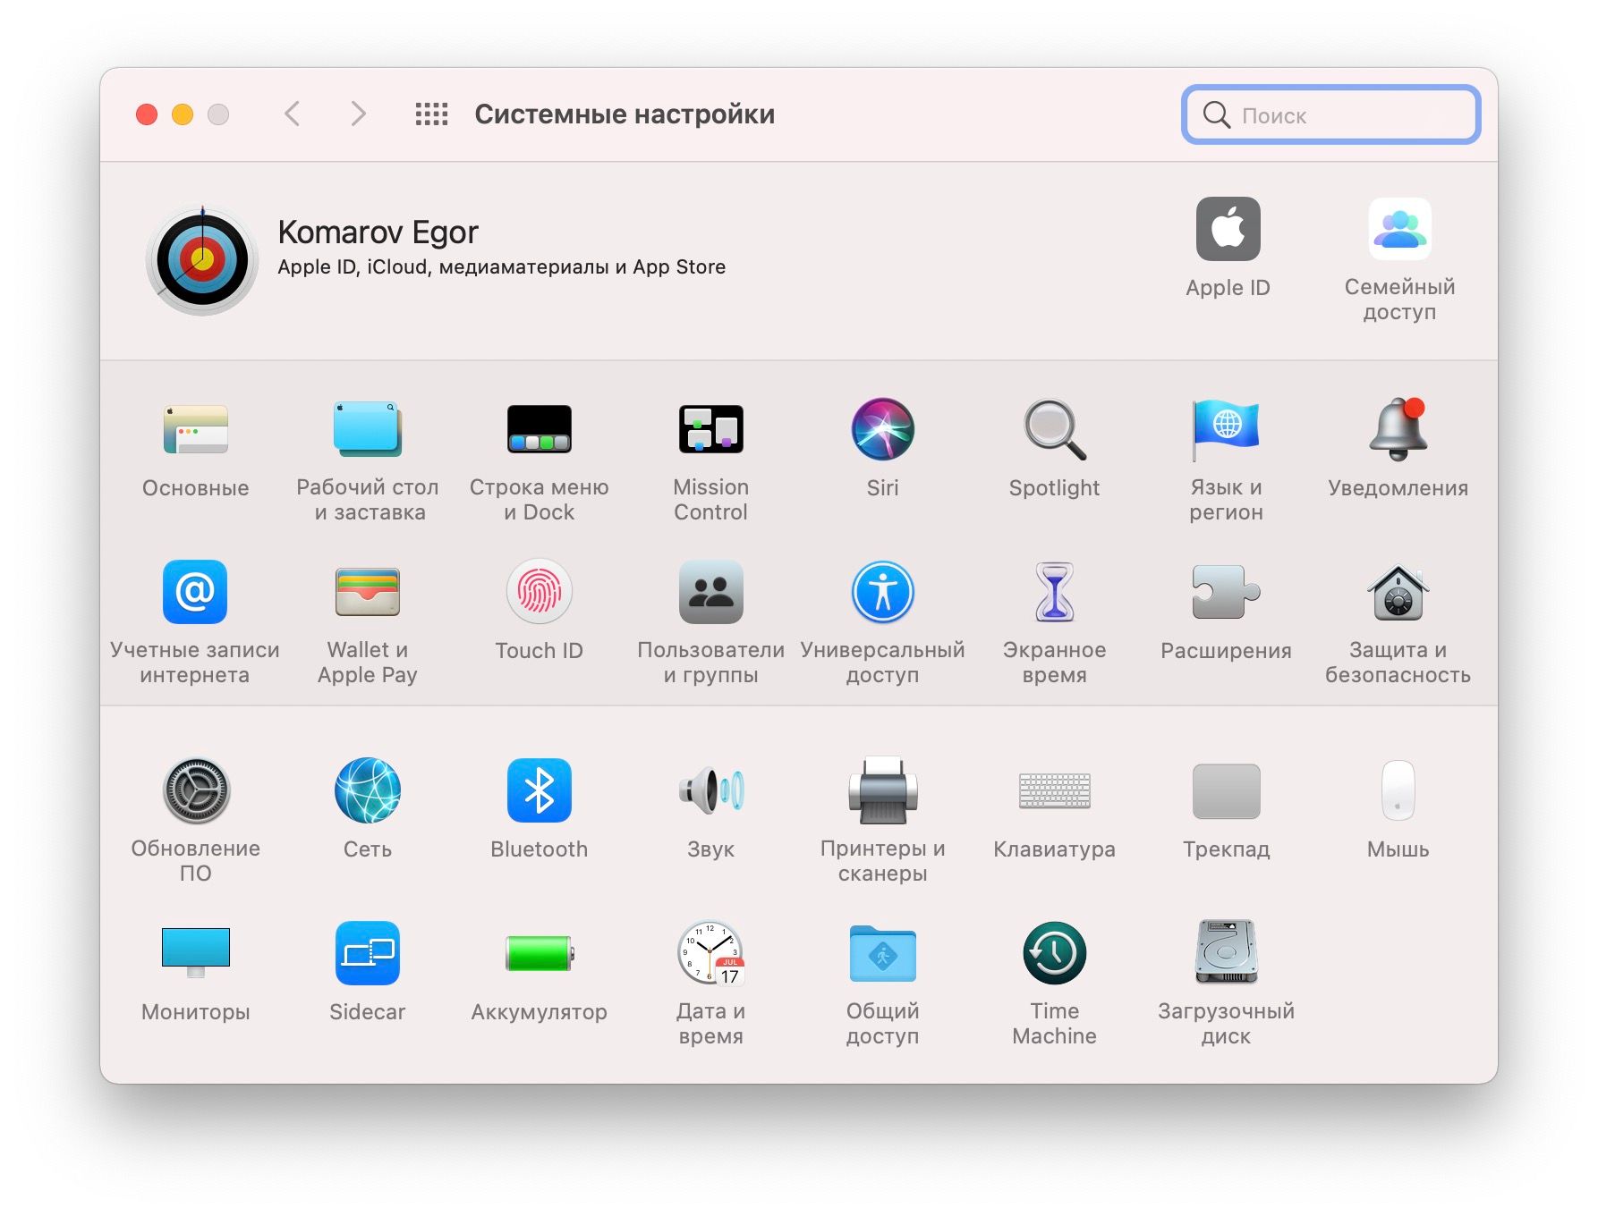Open Трекпад trackpad settings
Screen dimensions: 1598x1216
point(1226,790)
